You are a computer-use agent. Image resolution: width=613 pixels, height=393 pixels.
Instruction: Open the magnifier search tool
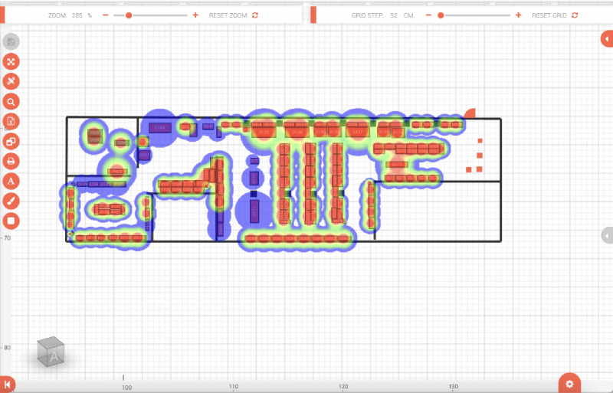[11, 102]
